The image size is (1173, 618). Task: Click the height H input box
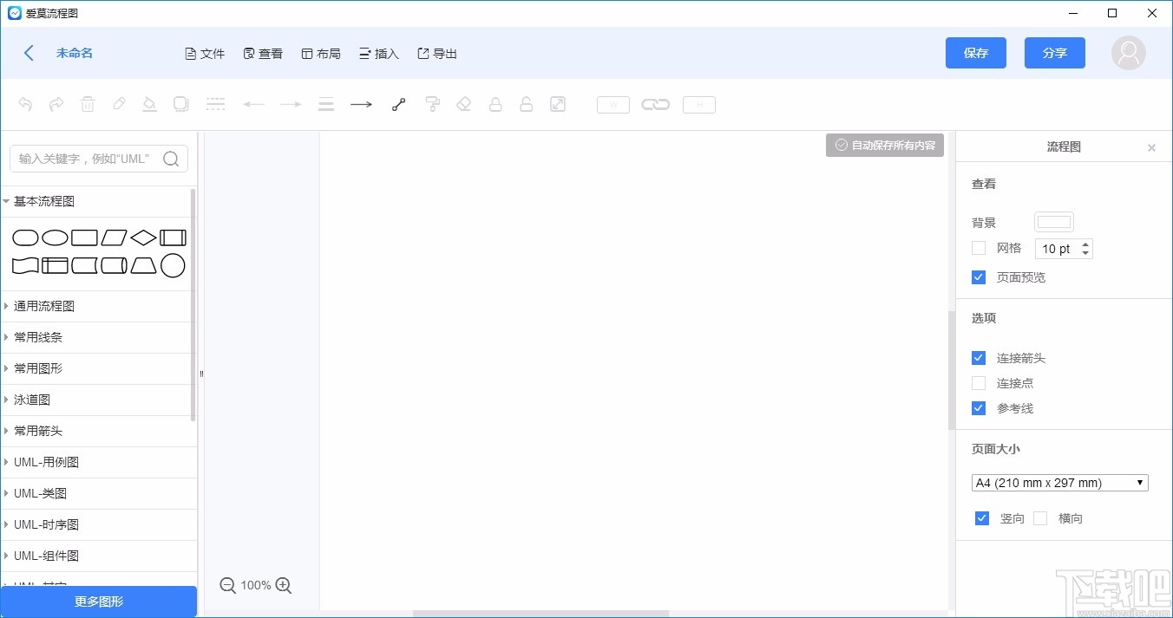[x=699, y=105]
